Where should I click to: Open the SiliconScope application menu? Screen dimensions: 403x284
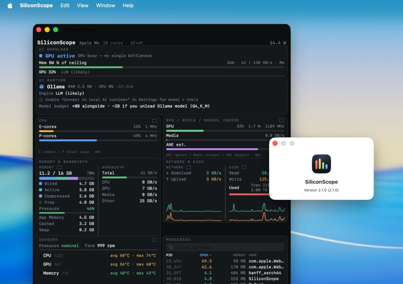36,6
